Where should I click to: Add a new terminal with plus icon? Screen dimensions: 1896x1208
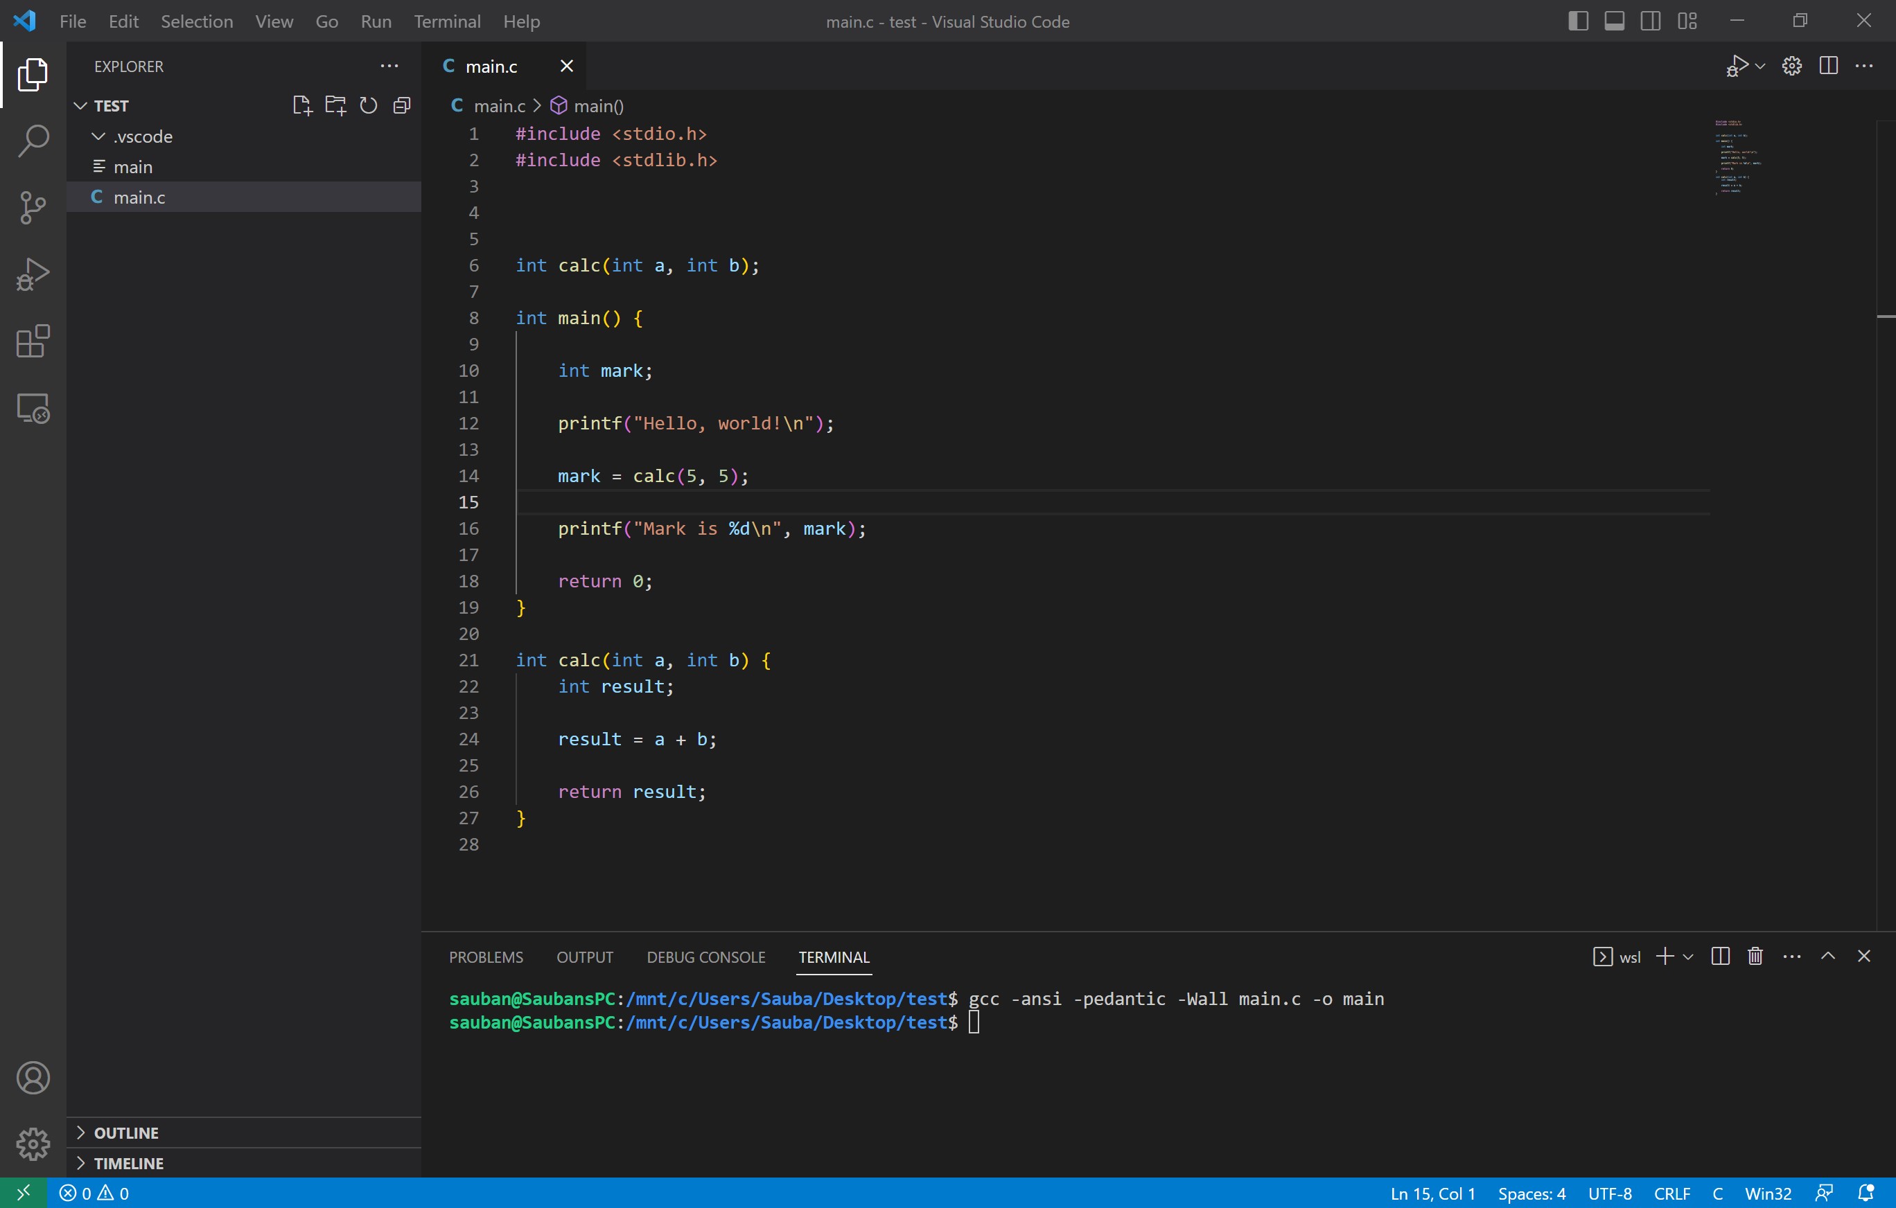tap(1665, 956)
